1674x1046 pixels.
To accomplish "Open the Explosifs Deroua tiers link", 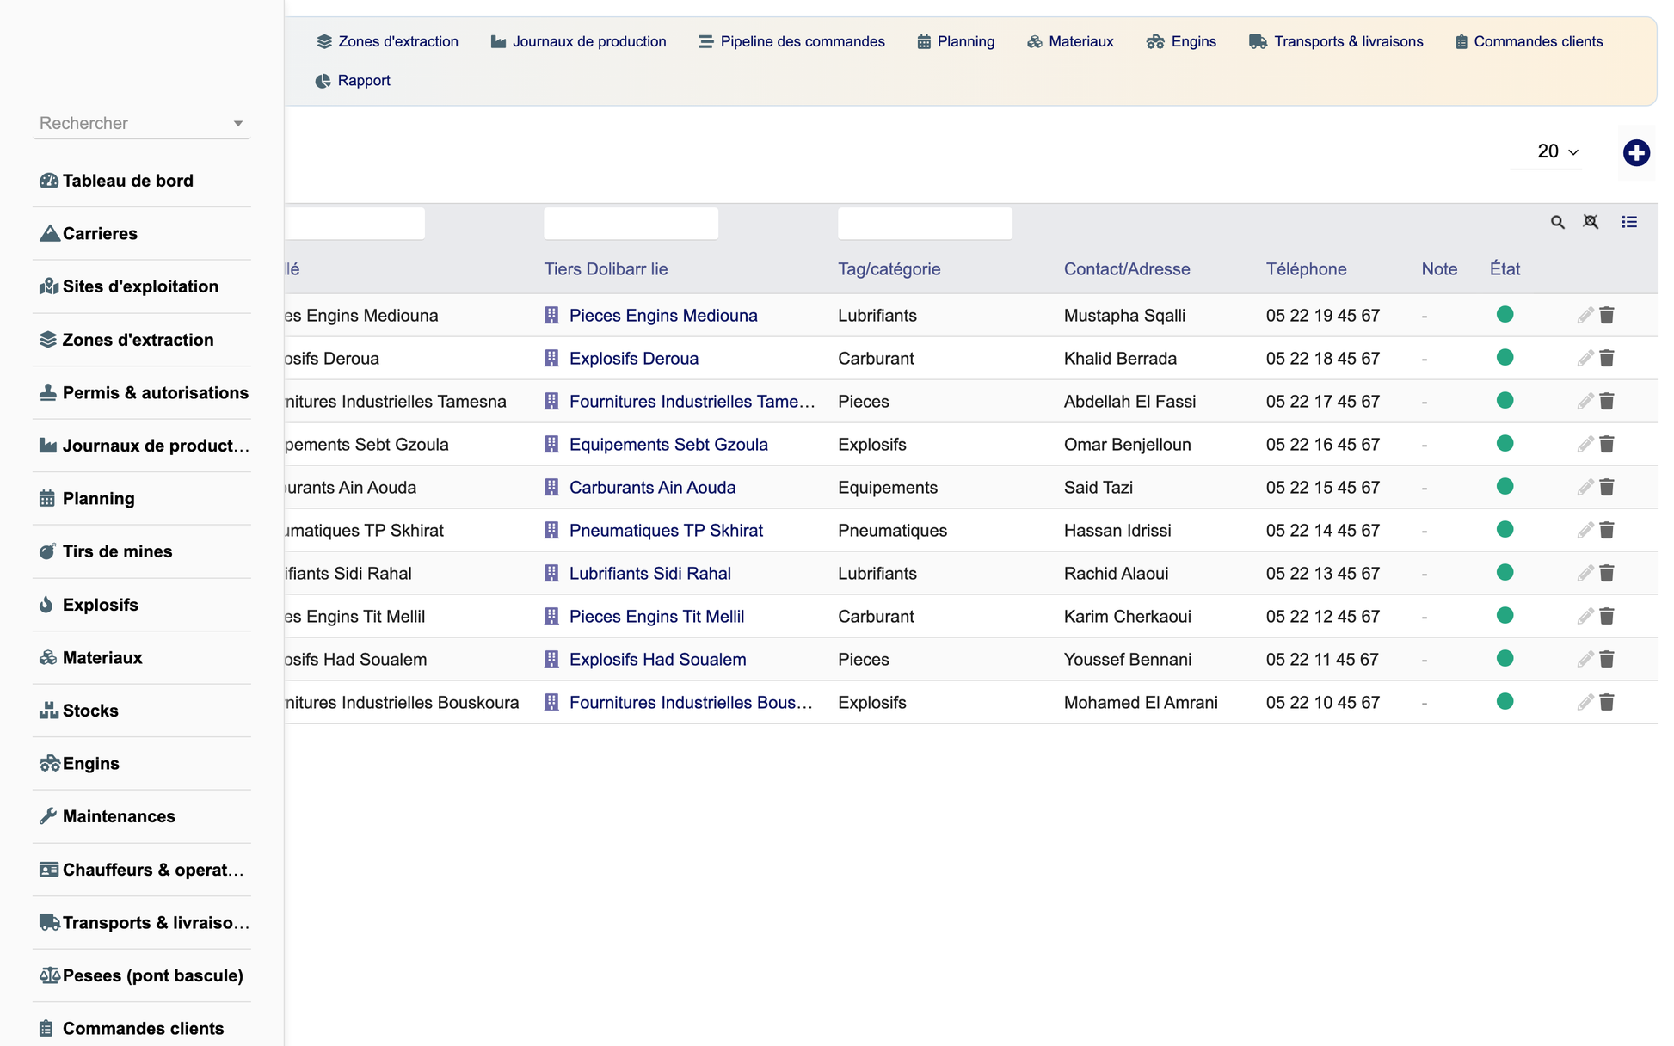I will point(634,359).
